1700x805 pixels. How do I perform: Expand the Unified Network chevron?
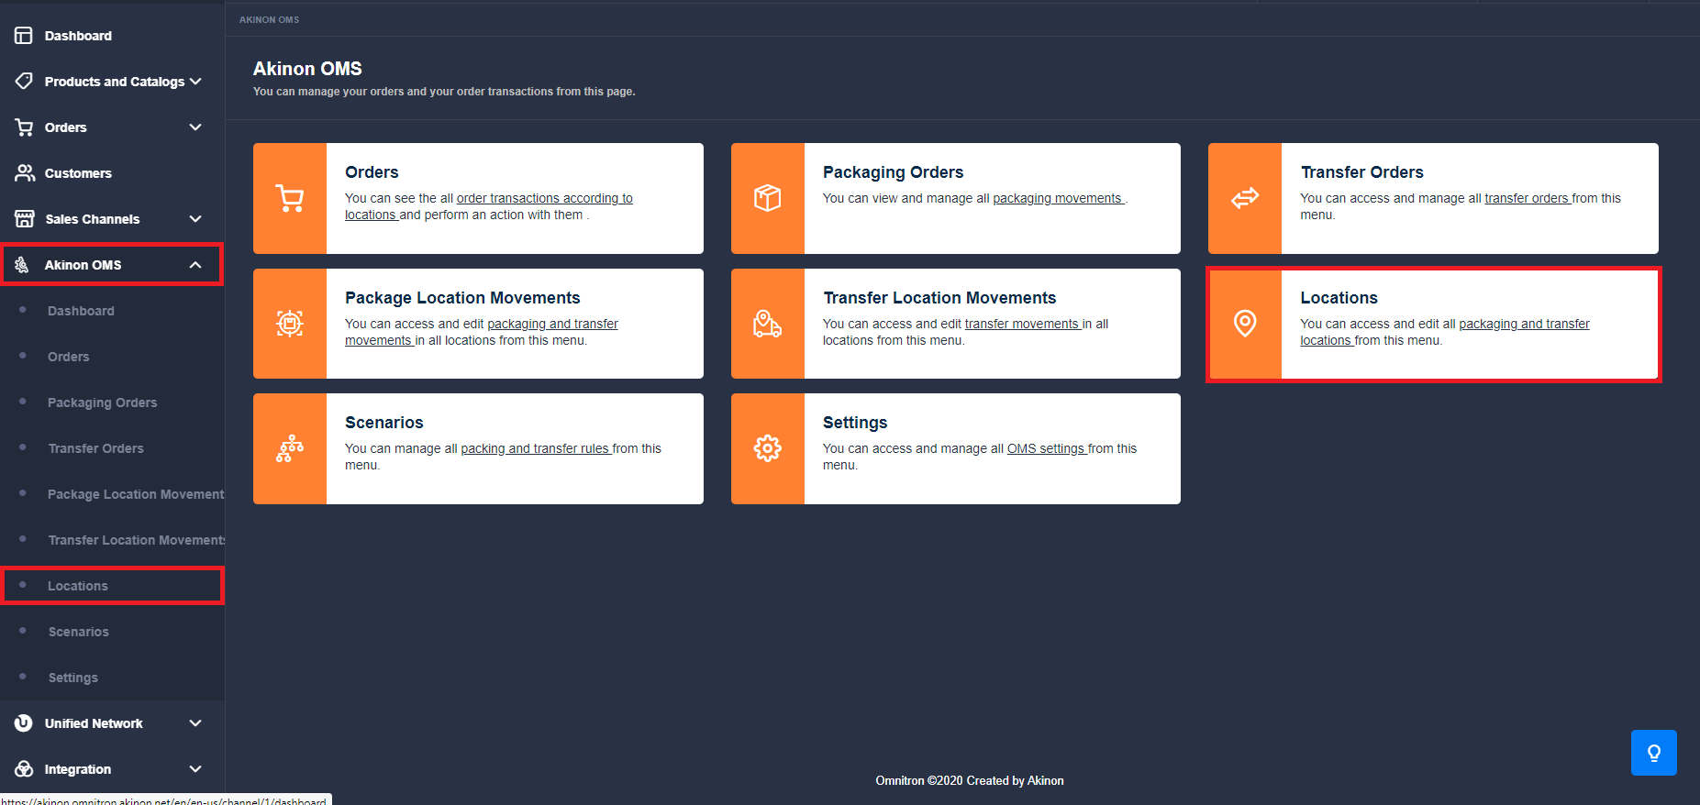coord(195,723)
